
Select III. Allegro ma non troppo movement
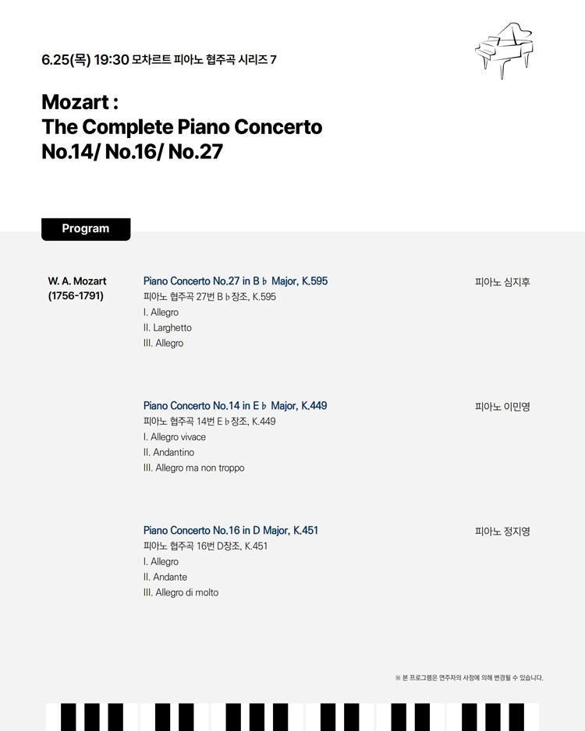click(x=193, y=468)
